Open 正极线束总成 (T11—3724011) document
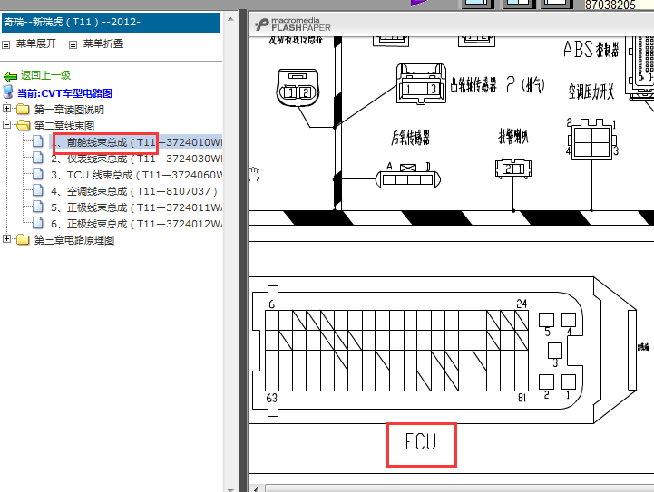654x492 pixels. click(x=136, y=207)
